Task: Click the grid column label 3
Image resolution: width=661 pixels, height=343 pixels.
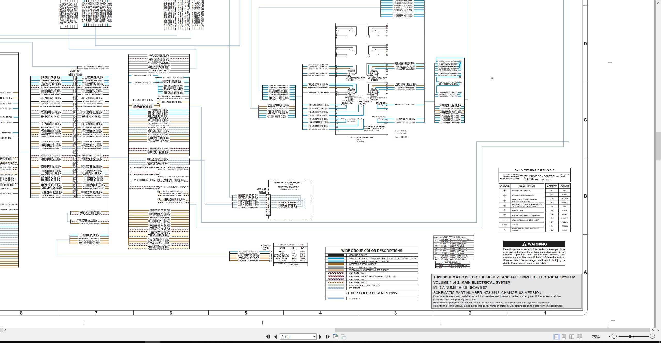Action: point(395,313)
